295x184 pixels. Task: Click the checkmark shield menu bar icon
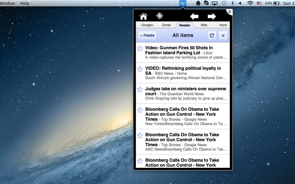(206, 3)
